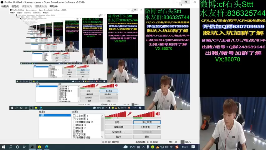This screenshot has width=266, height=150.
Task: Open the 插件 plugins button
Action: point(119,137)
